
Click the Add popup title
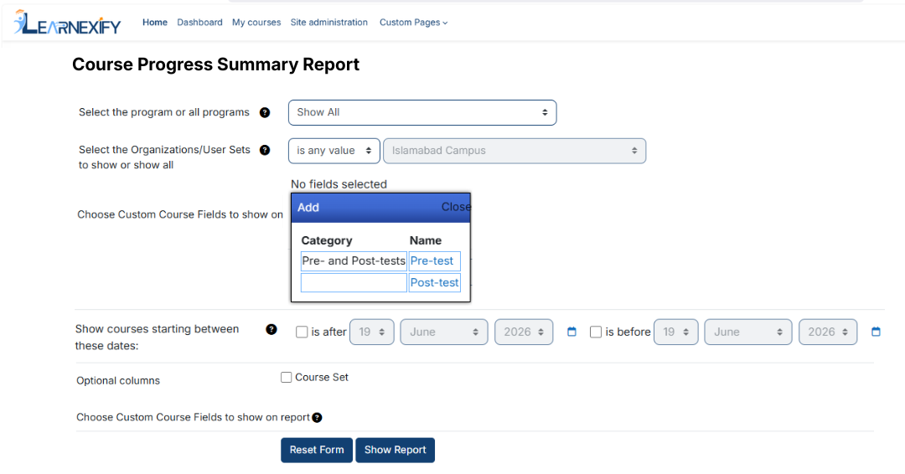[308, 208]
